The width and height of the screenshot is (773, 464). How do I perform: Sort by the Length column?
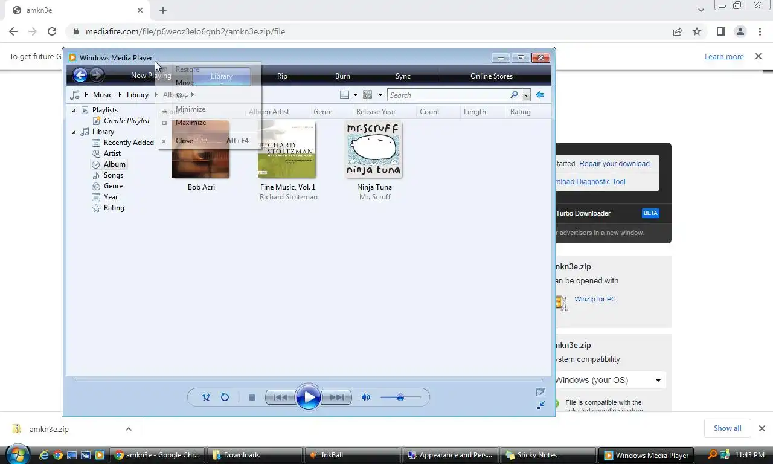point(475,112)
